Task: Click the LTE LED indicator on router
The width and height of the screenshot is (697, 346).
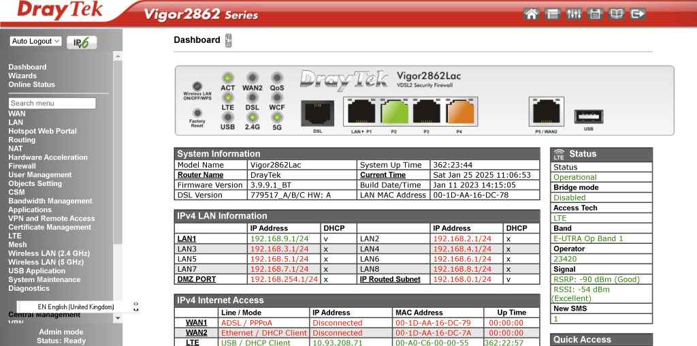Action: point(227,97)
